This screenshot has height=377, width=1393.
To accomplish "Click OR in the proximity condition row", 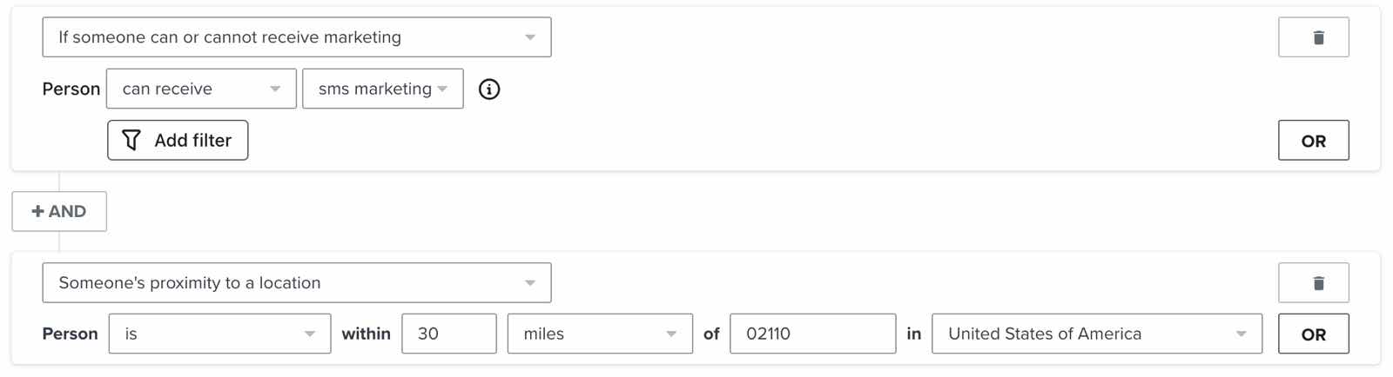I will (x=1313, y=334).
